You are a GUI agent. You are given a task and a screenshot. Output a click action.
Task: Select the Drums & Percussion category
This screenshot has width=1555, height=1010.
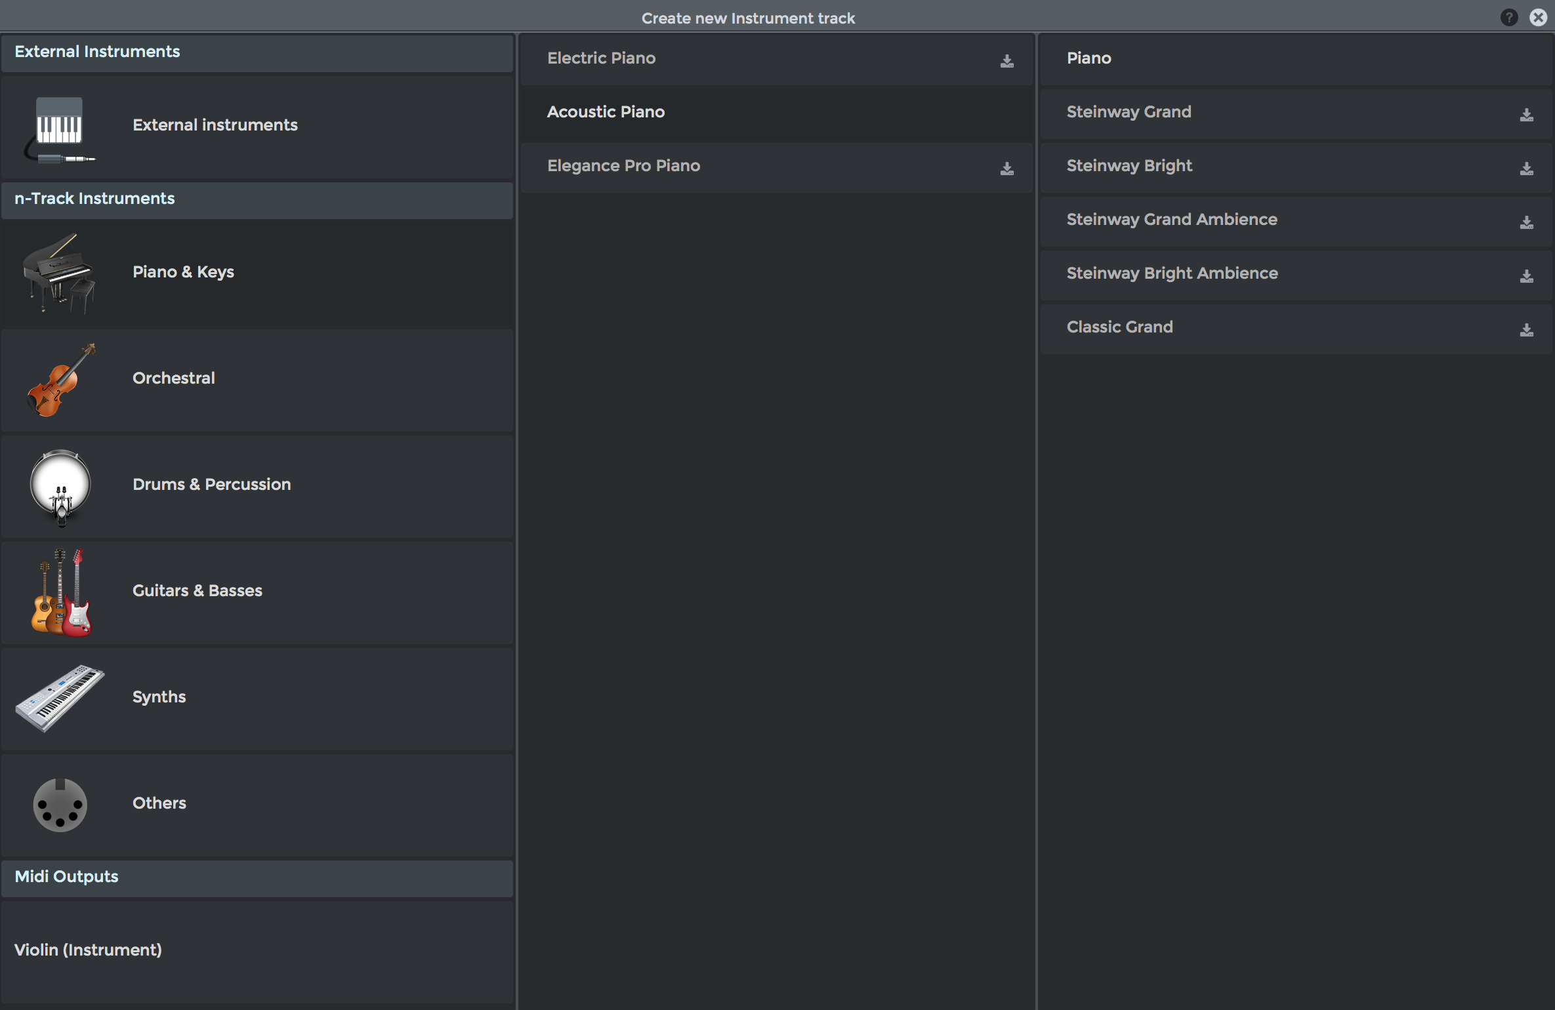click(257, 487)
